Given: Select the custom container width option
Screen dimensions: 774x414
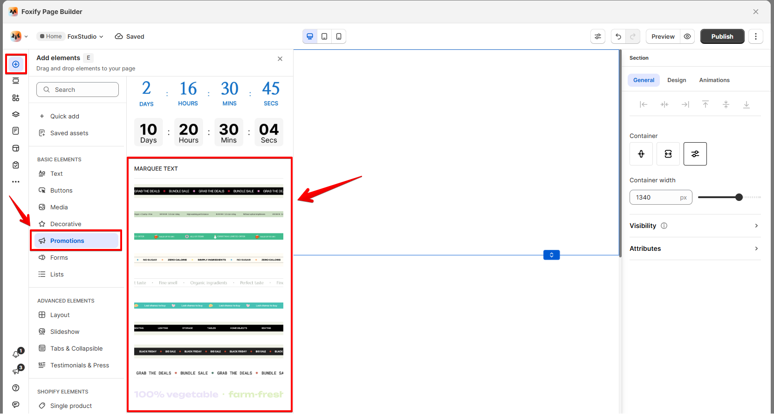Looking at the screenshot, I should pos(695,154).
